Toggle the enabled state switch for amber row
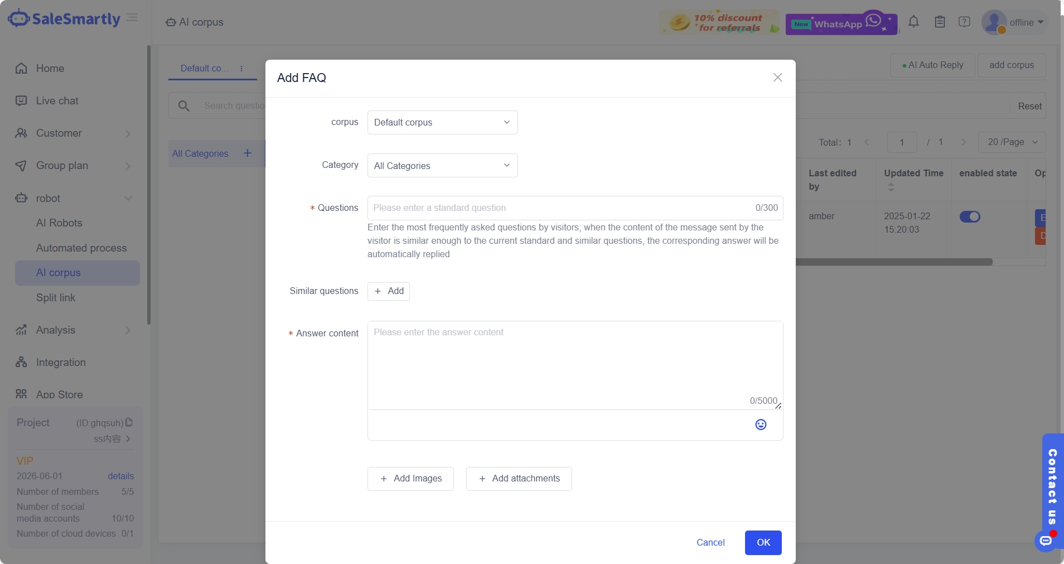1064x564 pixels. [970, 216]
